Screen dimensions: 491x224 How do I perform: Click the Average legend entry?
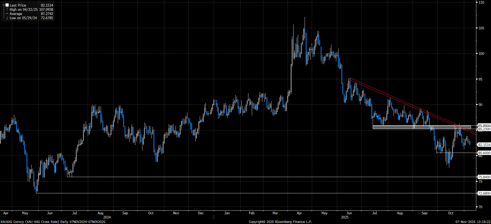(16, 14)
